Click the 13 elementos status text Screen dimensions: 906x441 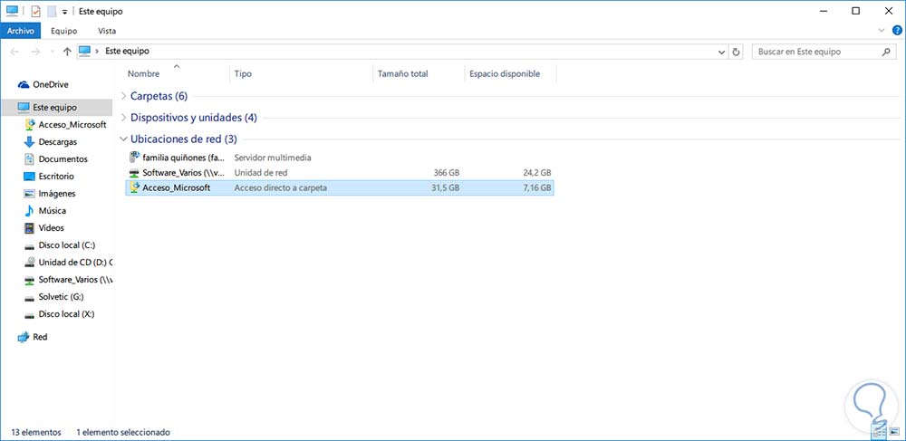[x=36, y=432]
